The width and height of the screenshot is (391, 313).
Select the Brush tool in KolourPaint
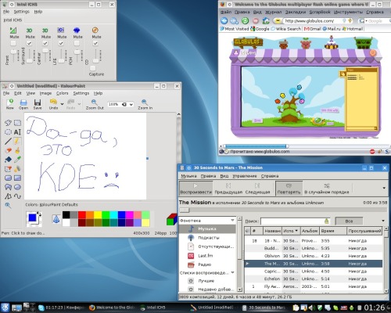pos(17,150)
